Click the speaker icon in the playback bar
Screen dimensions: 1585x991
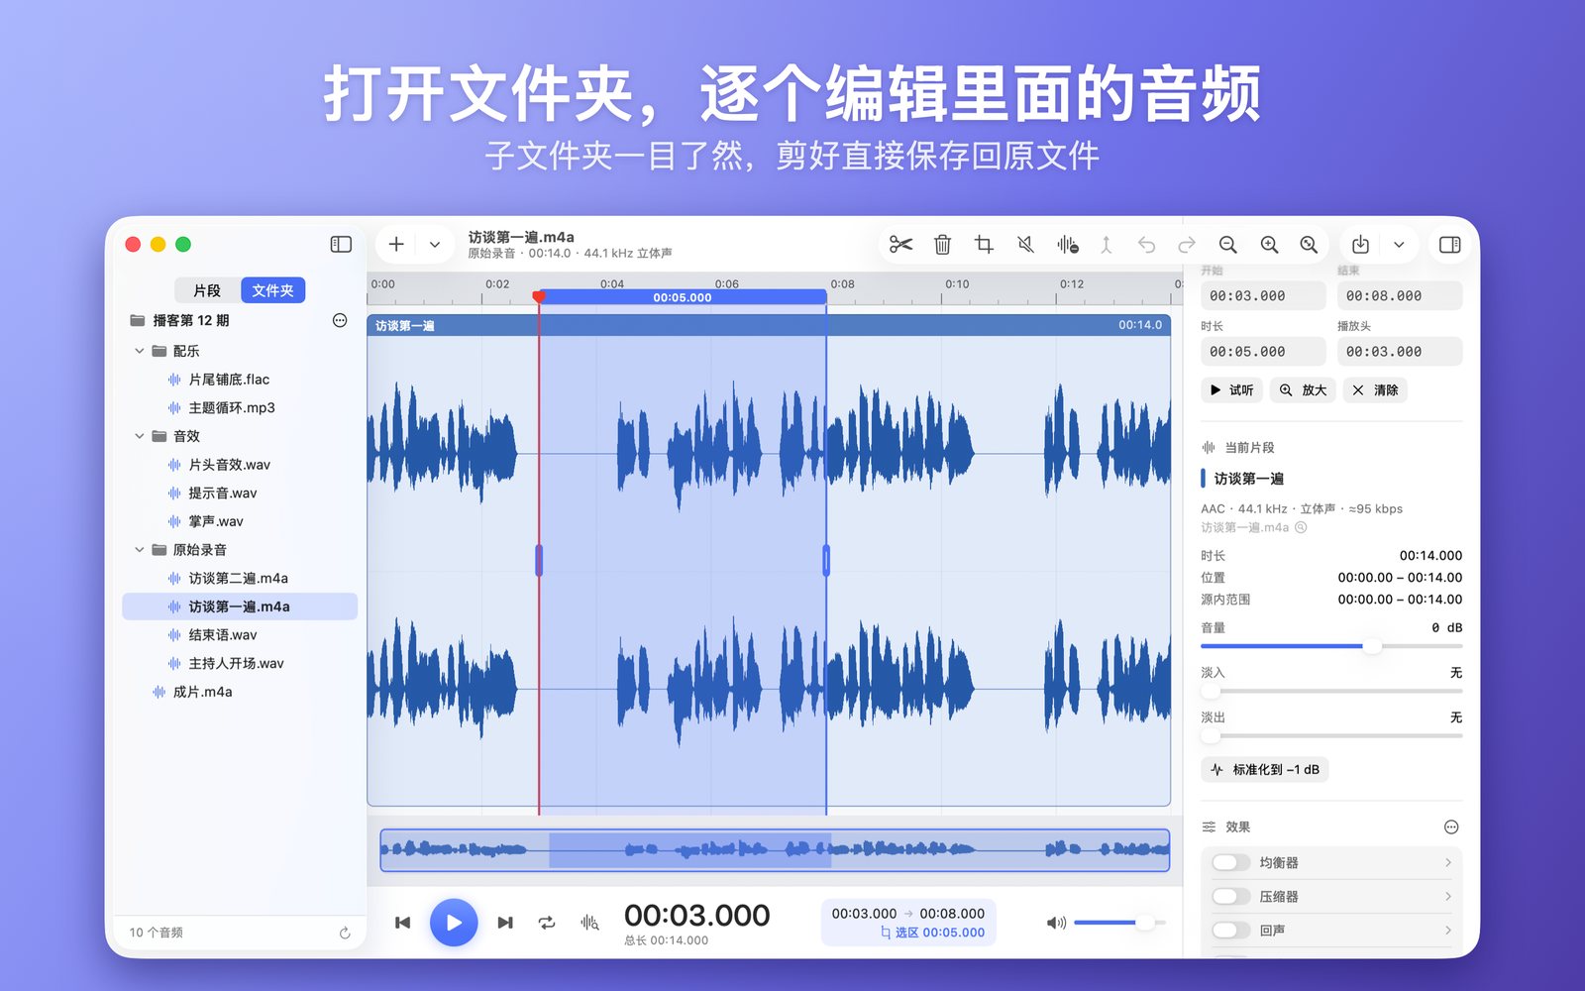click(x=1056, y=923)
